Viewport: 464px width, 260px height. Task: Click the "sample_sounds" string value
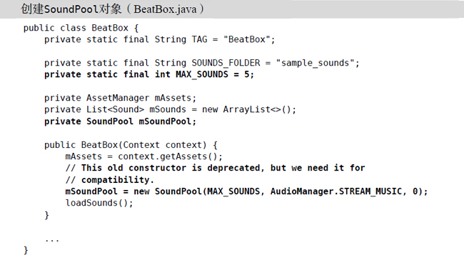tap(315, 63)
